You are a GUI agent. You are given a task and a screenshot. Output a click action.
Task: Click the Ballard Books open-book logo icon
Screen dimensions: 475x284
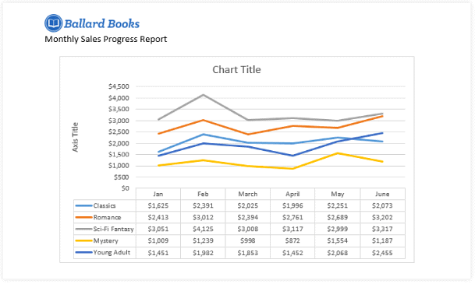click(x=54, y=23)
